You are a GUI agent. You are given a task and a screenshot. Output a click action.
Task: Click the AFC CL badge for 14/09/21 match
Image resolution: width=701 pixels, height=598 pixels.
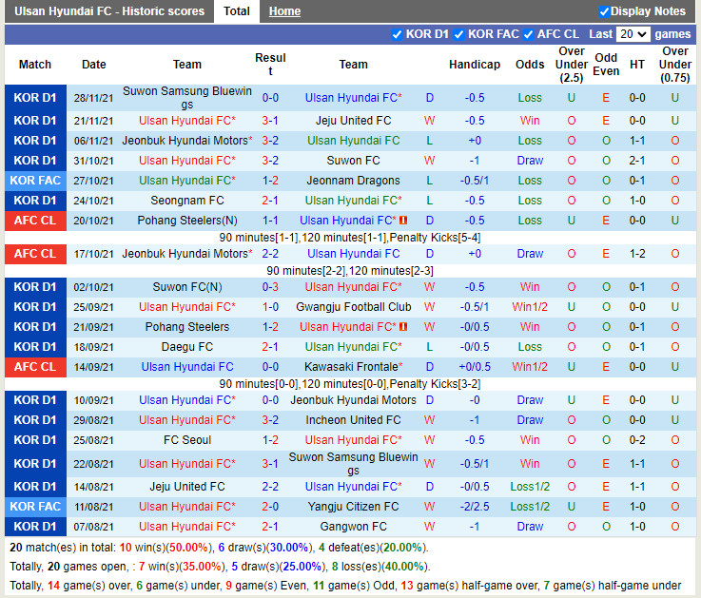click(35, 367)
